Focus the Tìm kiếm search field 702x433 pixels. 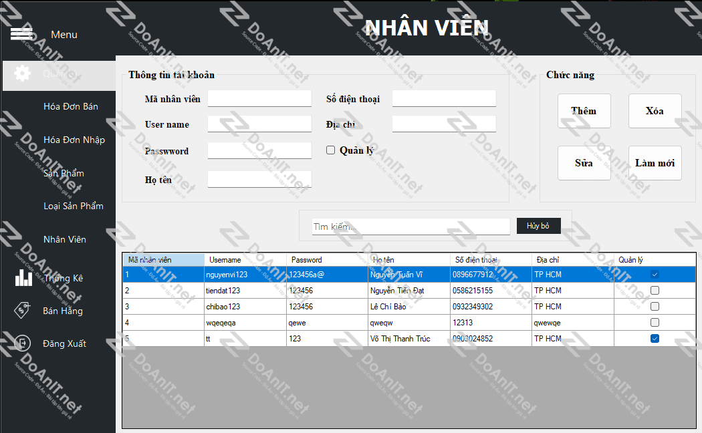click(411, 227)
